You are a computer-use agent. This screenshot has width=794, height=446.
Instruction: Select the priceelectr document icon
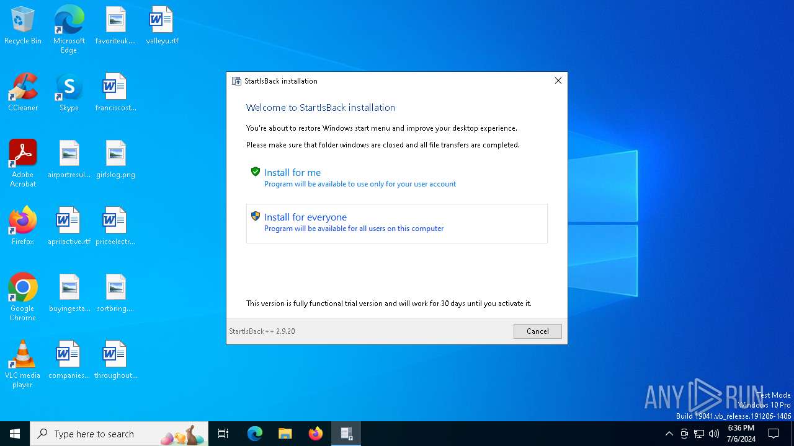pyautogui.click(x=115, y=227)
